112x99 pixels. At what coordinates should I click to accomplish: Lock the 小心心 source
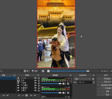point(39,78)
